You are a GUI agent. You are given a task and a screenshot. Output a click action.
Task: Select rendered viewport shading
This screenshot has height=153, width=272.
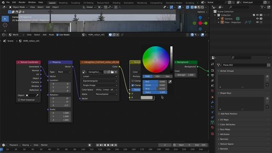click(x=202, y=7)
